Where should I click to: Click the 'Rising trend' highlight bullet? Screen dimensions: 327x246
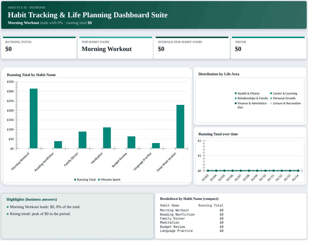39,214
